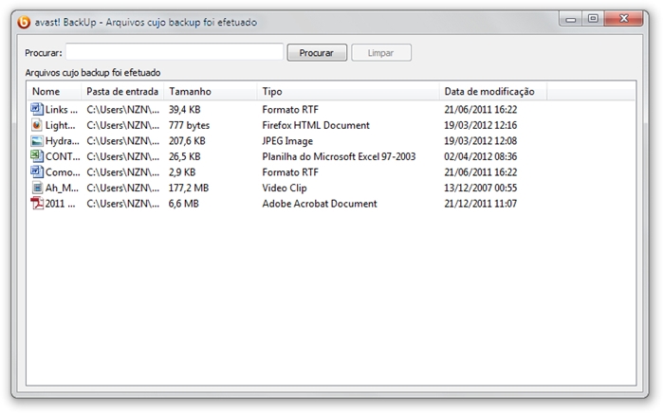
Task: Click the size value '177,2 MB'
Action: [x=189, y=188]
